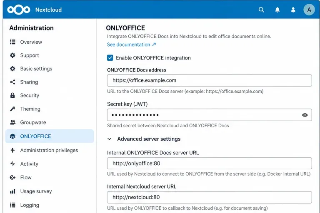Open the search magnifier in header
Viewport: 320px width, 213px height.
coord(261,10)
